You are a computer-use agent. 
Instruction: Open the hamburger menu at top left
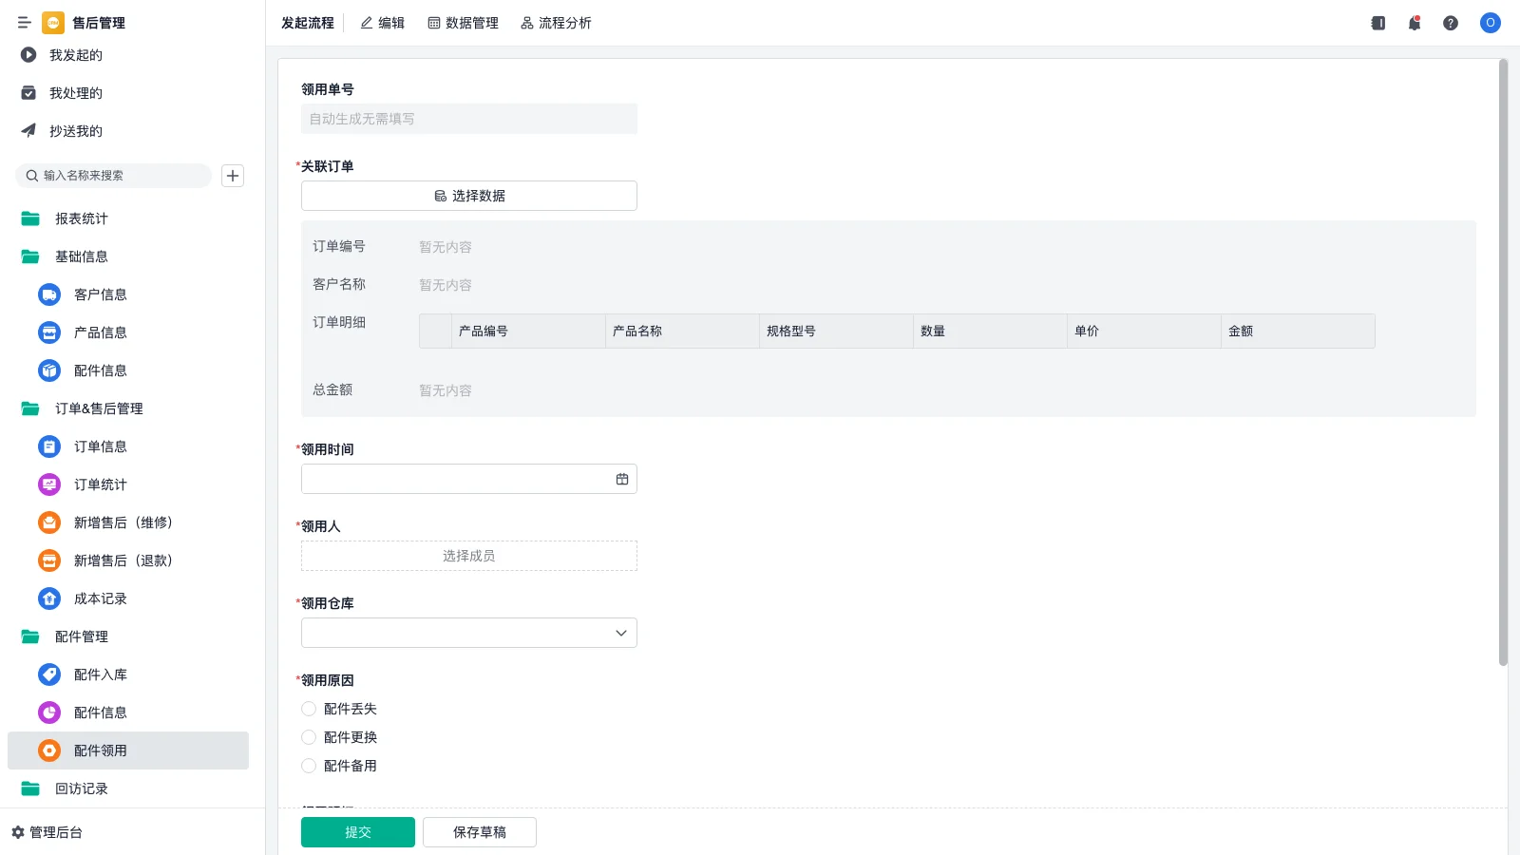point(24,23)
